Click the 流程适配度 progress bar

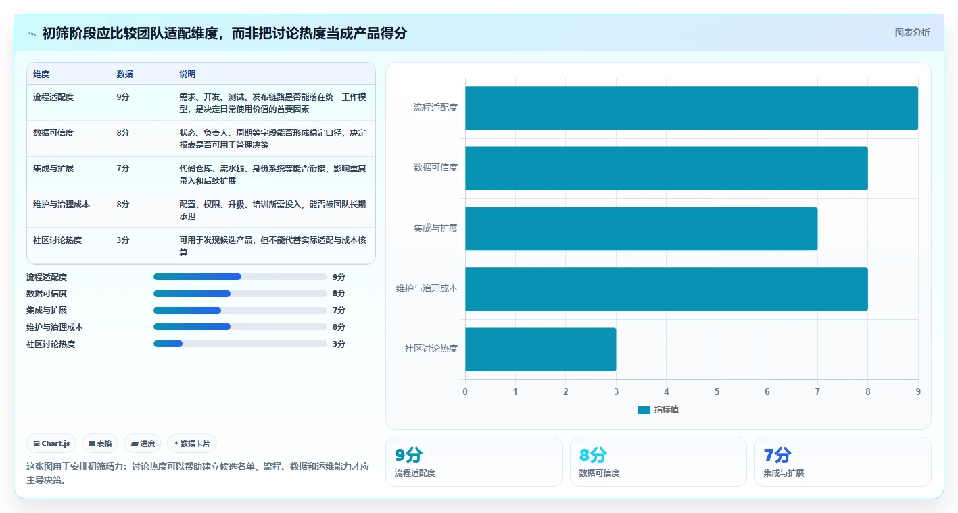[x=240, y=277]
